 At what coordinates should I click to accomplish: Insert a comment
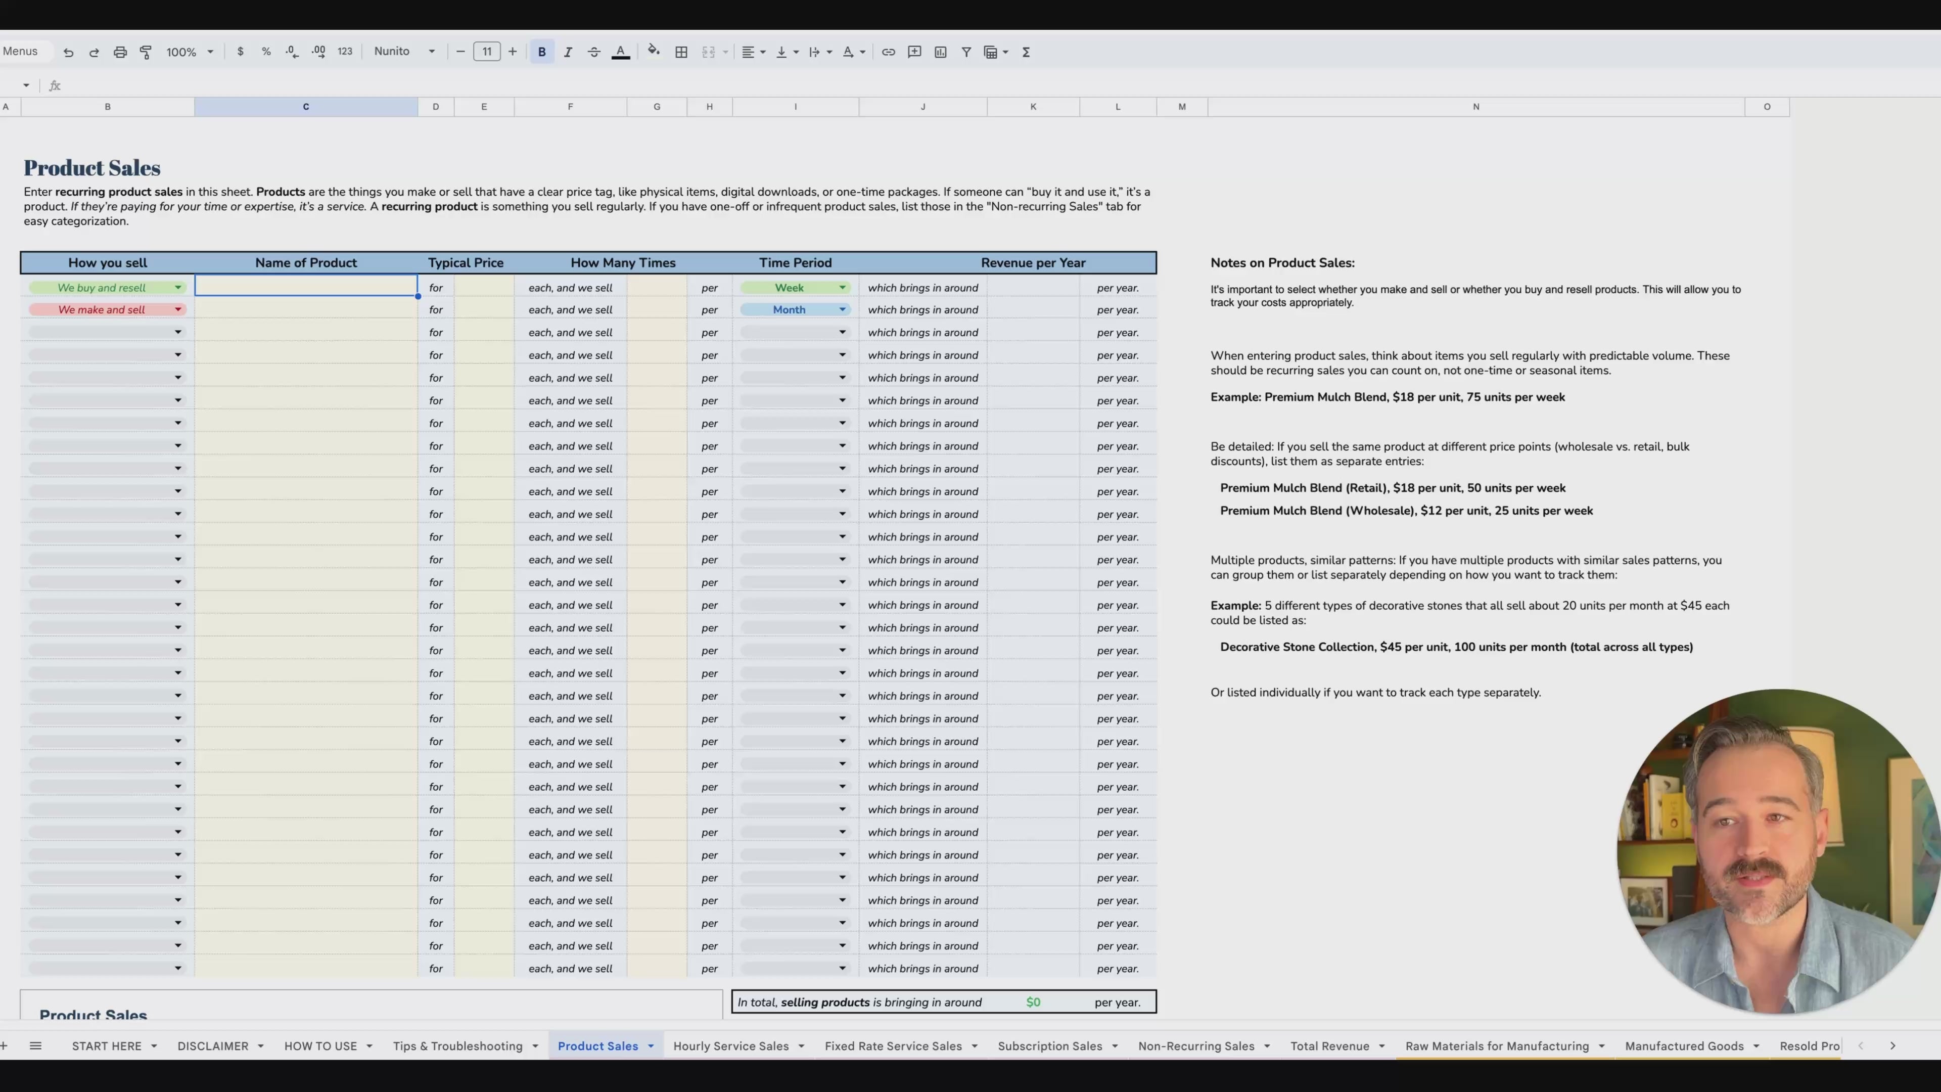click(914, 52)
